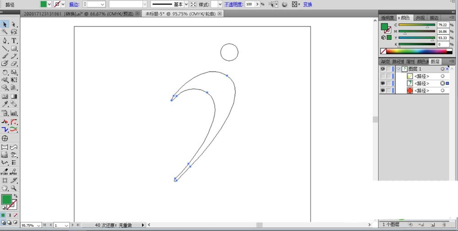Select the Gradient tool
458x231 pixels.
point(13,96)
